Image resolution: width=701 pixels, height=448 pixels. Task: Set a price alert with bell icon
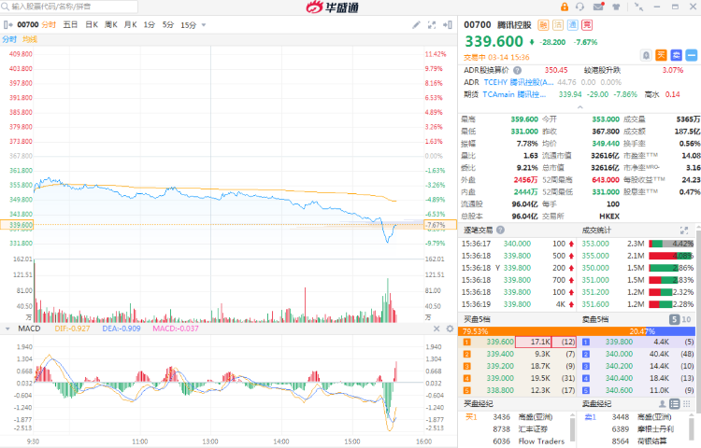point(646,55)
